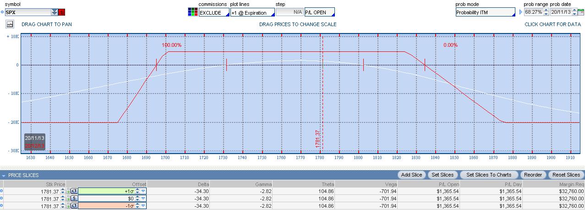Click the Reset Slices button
This screenshot has height=210, width=585.
tap(566, 175)
